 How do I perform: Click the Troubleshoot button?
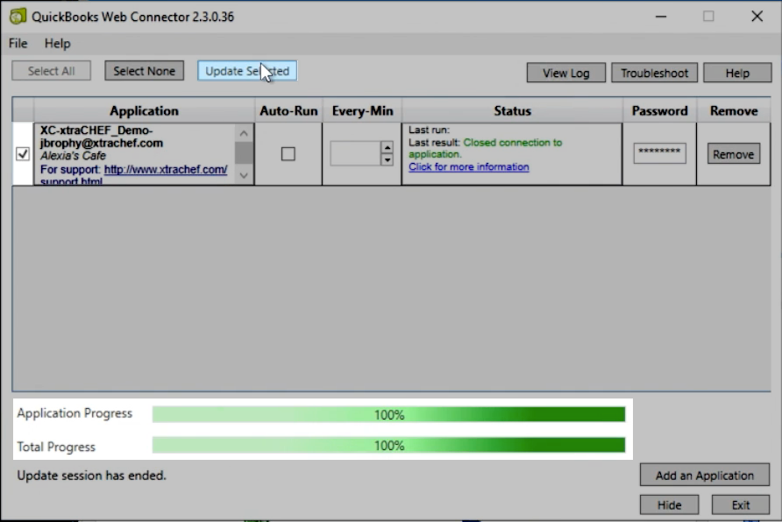pyautogui.click(x=654, y=73)
